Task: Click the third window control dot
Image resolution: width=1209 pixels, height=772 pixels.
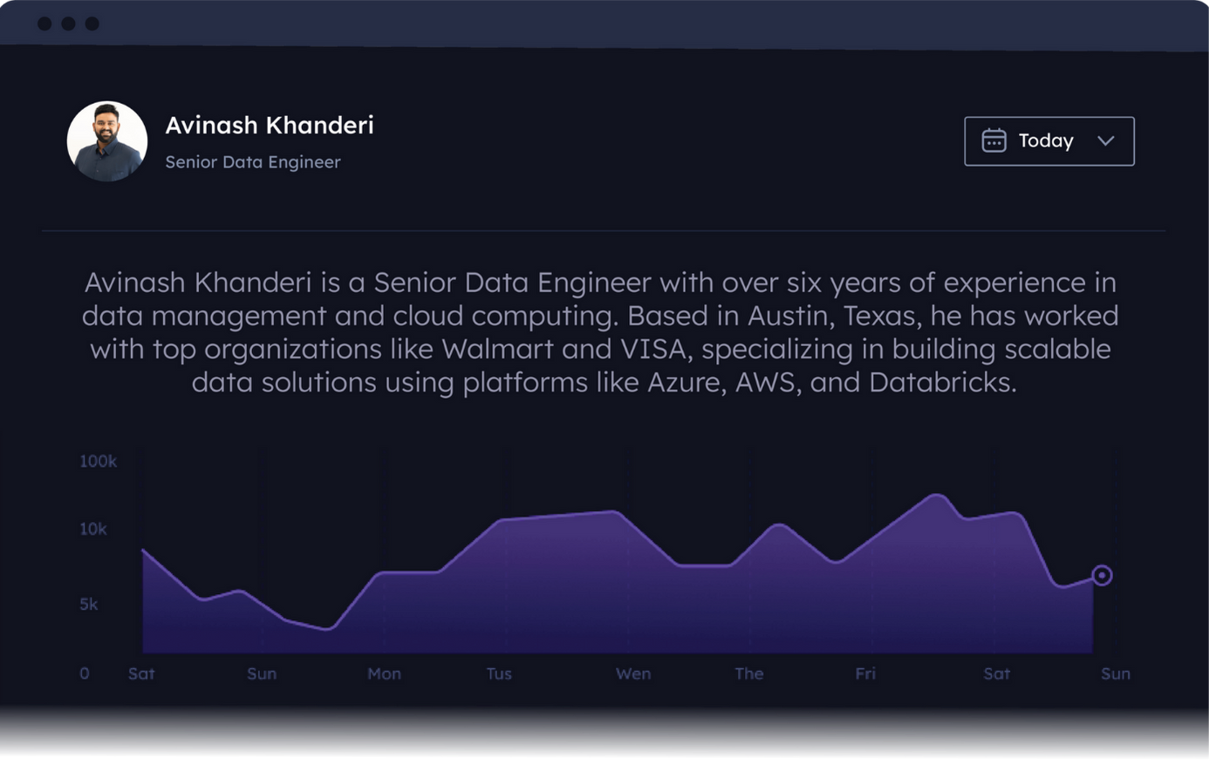Action: click(92, 24)
